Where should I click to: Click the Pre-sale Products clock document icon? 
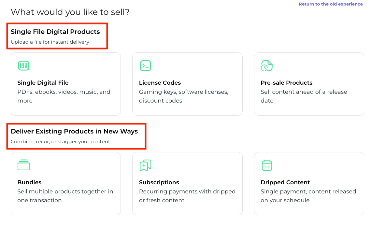(267, 66)
